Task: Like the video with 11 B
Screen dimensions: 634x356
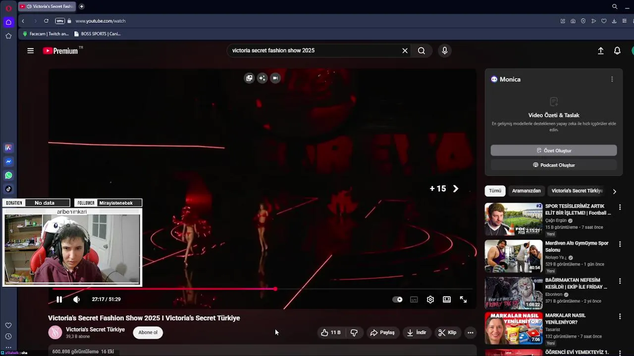Action: (x=330, y=332)
